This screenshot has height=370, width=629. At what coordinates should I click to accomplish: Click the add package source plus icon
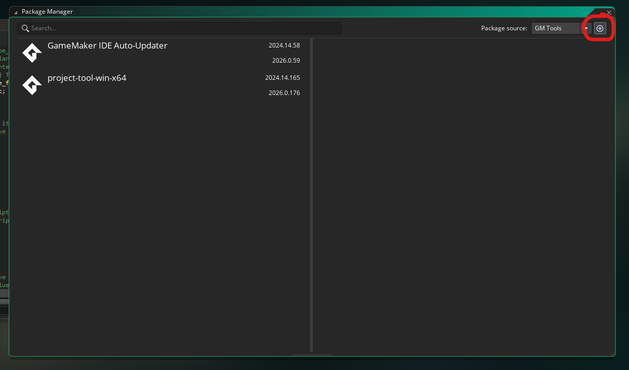600,28
